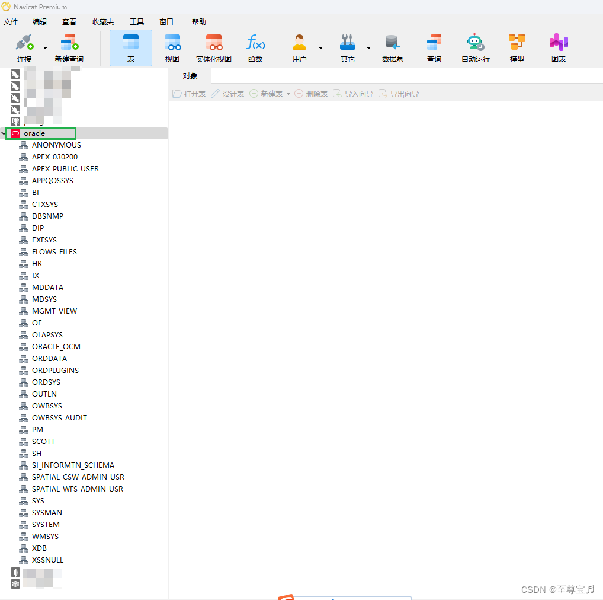Select the SPATIAL_CSW_ADMIN_USR schema
The width and height of the screenshot is (603, 600).
pos(78,477)
